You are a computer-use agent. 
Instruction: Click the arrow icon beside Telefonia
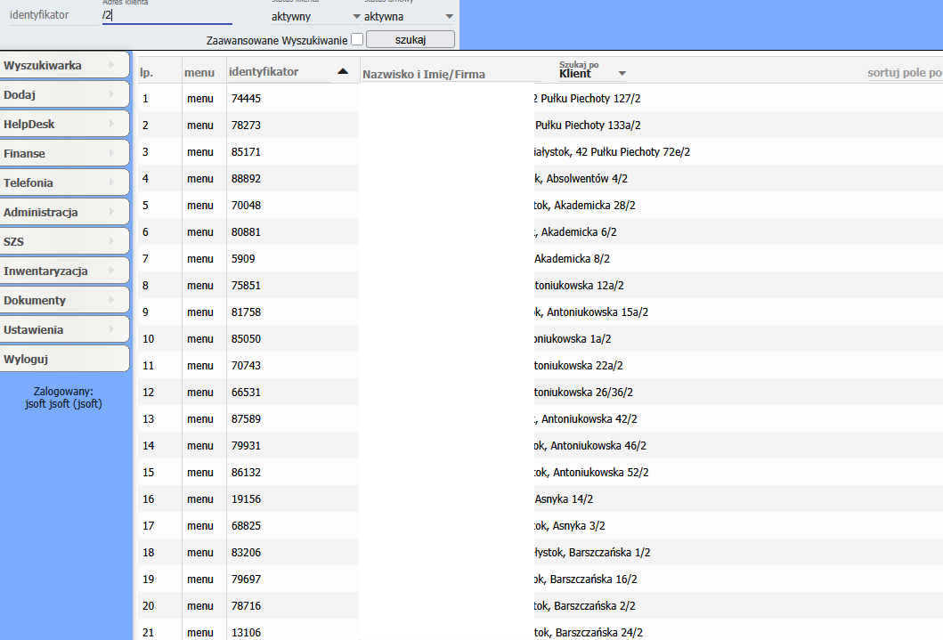pos(112,182)
